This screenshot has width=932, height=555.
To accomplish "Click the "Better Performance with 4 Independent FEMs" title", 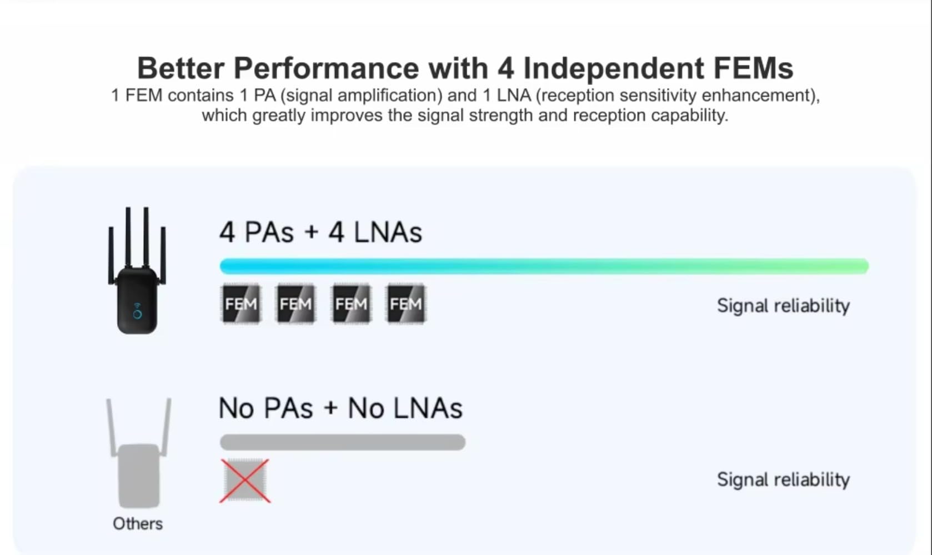I will coord(465,68).
